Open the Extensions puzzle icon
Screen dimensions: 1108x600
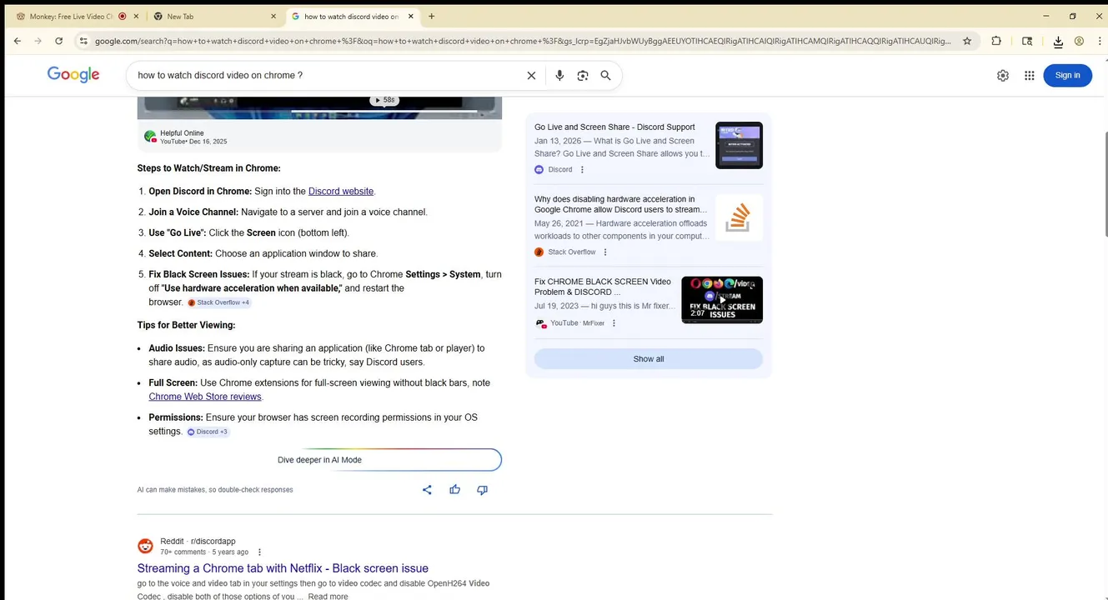[x=996, y=41]
